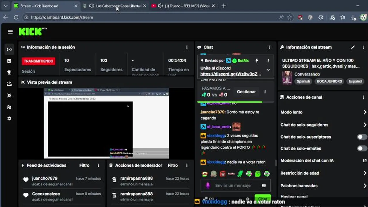
Task: Open the discord.gg invite link
Action: pyautogui.click(x=231, y=74)
